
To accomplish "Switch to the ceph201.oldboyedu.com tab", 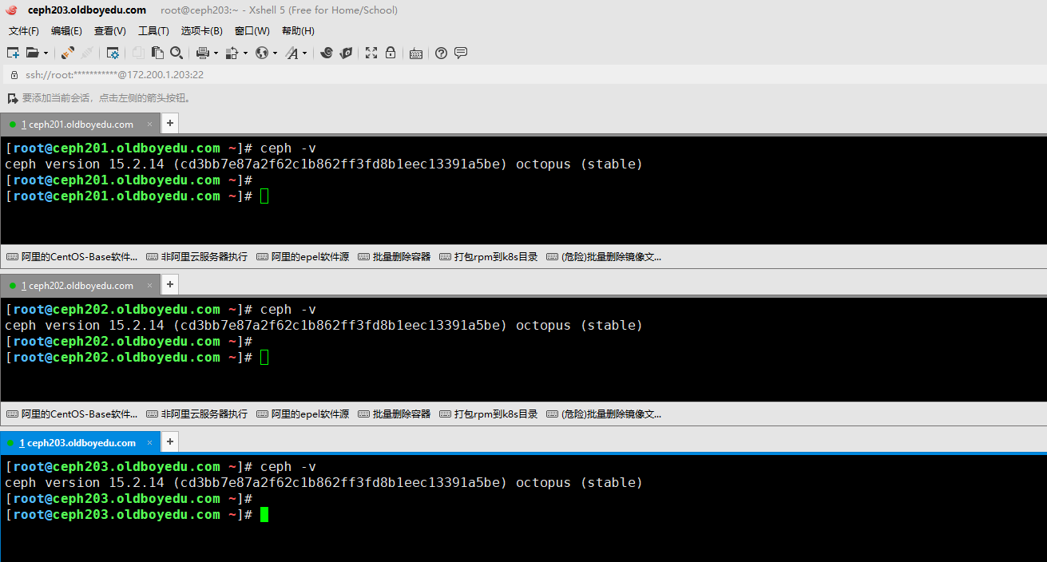I will coord(78,125).
